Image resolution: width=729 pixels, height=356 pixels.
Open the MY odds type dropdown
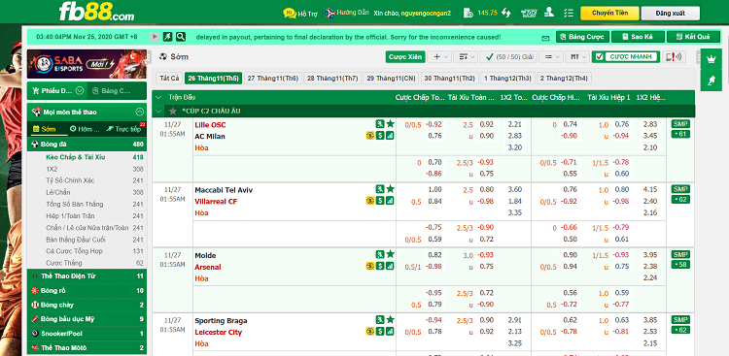tap(577, 56)
